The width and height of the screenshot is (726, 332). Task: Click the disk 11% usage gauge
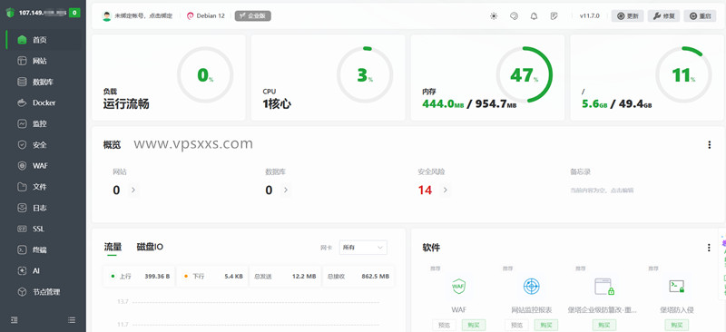click(683, 74)
